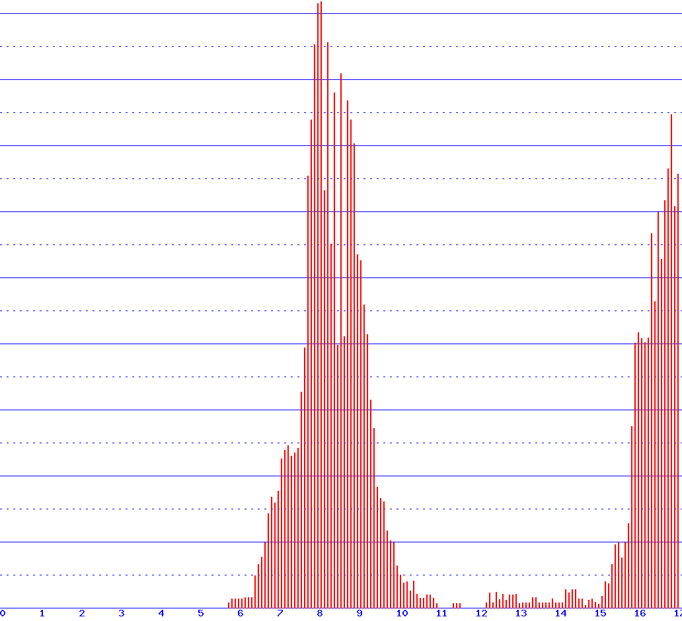The image size is (682, 621).
Task: Click the x-axis label "9"
Action: click(x=360, y=614)
